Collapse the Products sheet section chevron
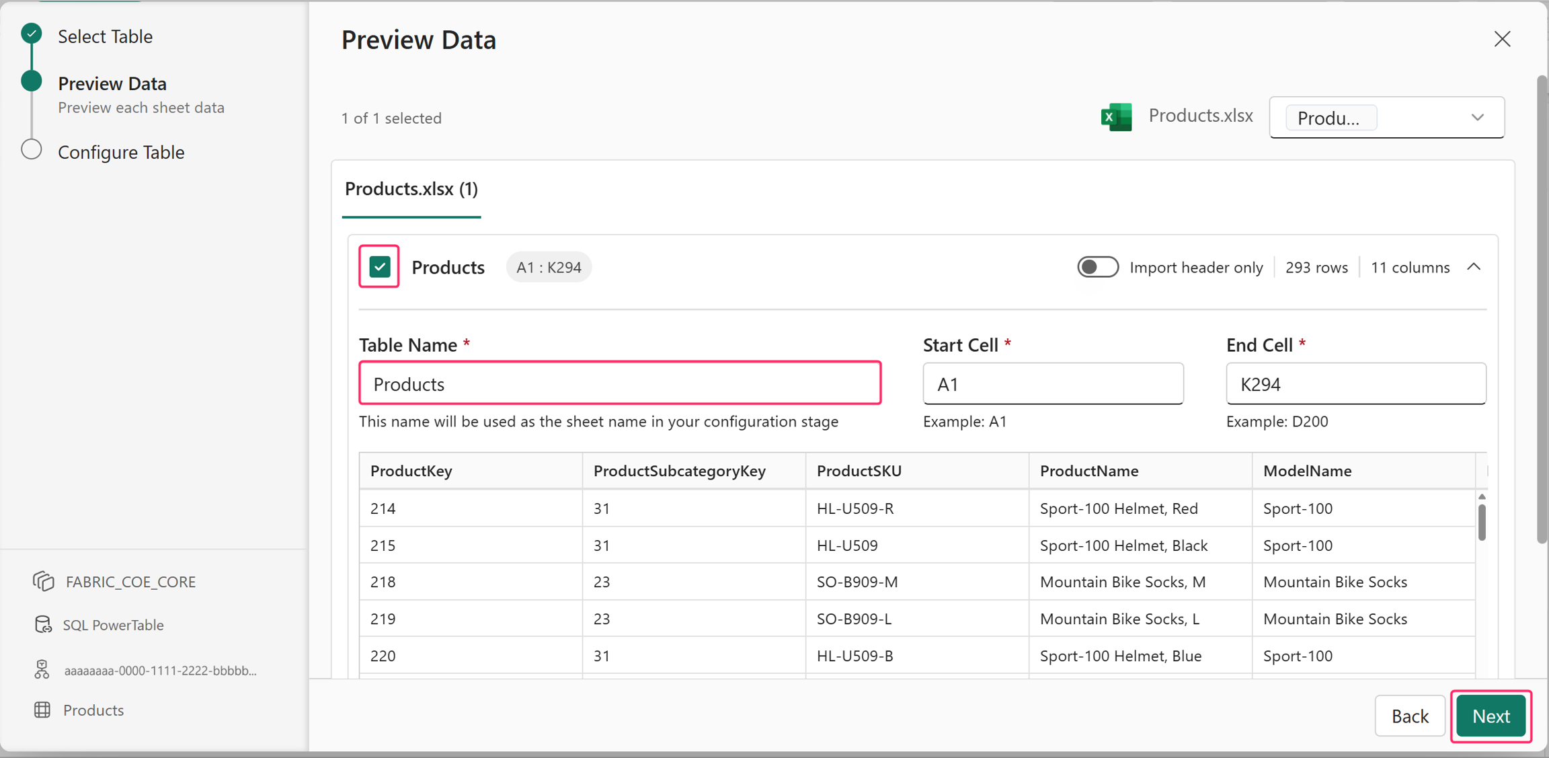Screen dimensions: 1549x758 pyautogui.click(x=1474, y=267)
